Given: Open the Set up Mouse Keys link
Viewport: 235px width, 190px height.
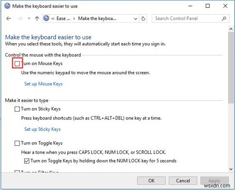Looking at the screenshot, I should [x=43, y=84].
